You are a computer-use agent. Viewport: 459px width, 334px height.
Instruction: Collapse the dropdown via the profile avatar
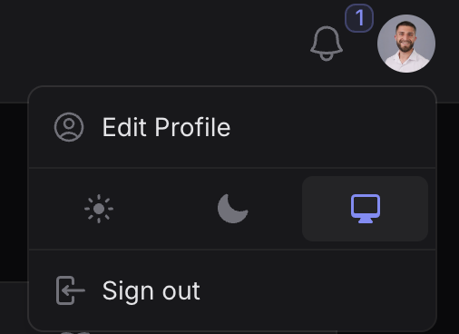coord(406,44)
